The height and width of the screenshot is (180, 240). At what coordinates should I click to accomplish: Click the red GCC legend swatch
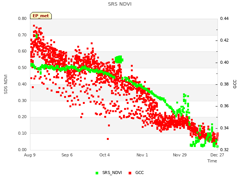click(130, 173)
